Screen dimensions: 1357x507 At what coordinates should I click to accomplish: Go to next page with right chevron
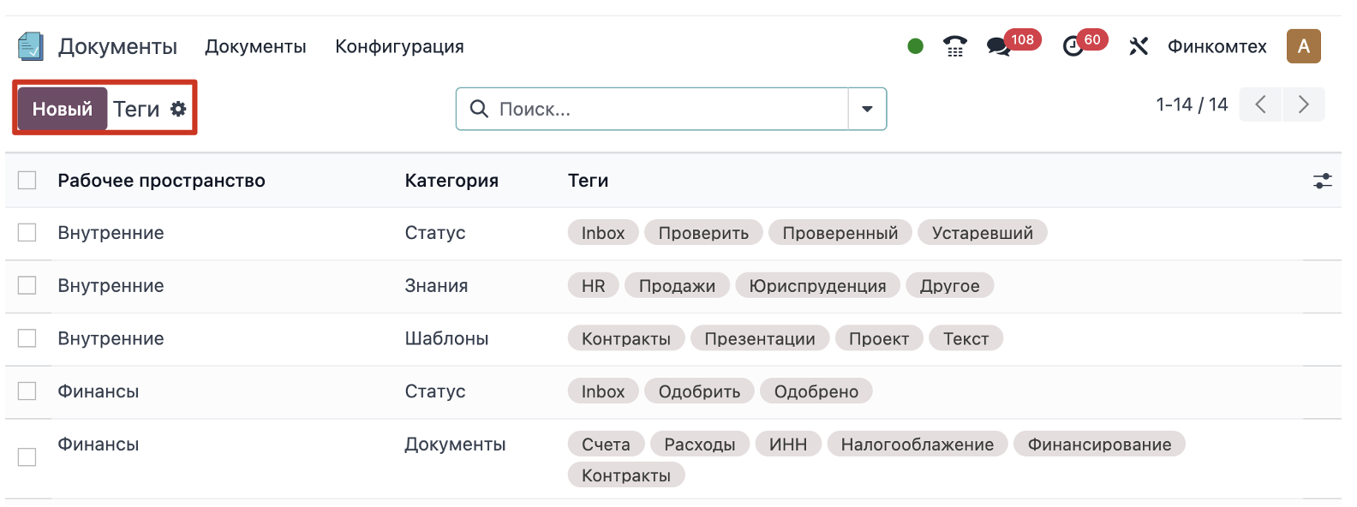[1303, 104]
